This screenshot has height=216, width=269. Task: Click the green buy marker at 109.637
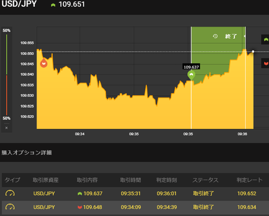[x=191, y=75]
